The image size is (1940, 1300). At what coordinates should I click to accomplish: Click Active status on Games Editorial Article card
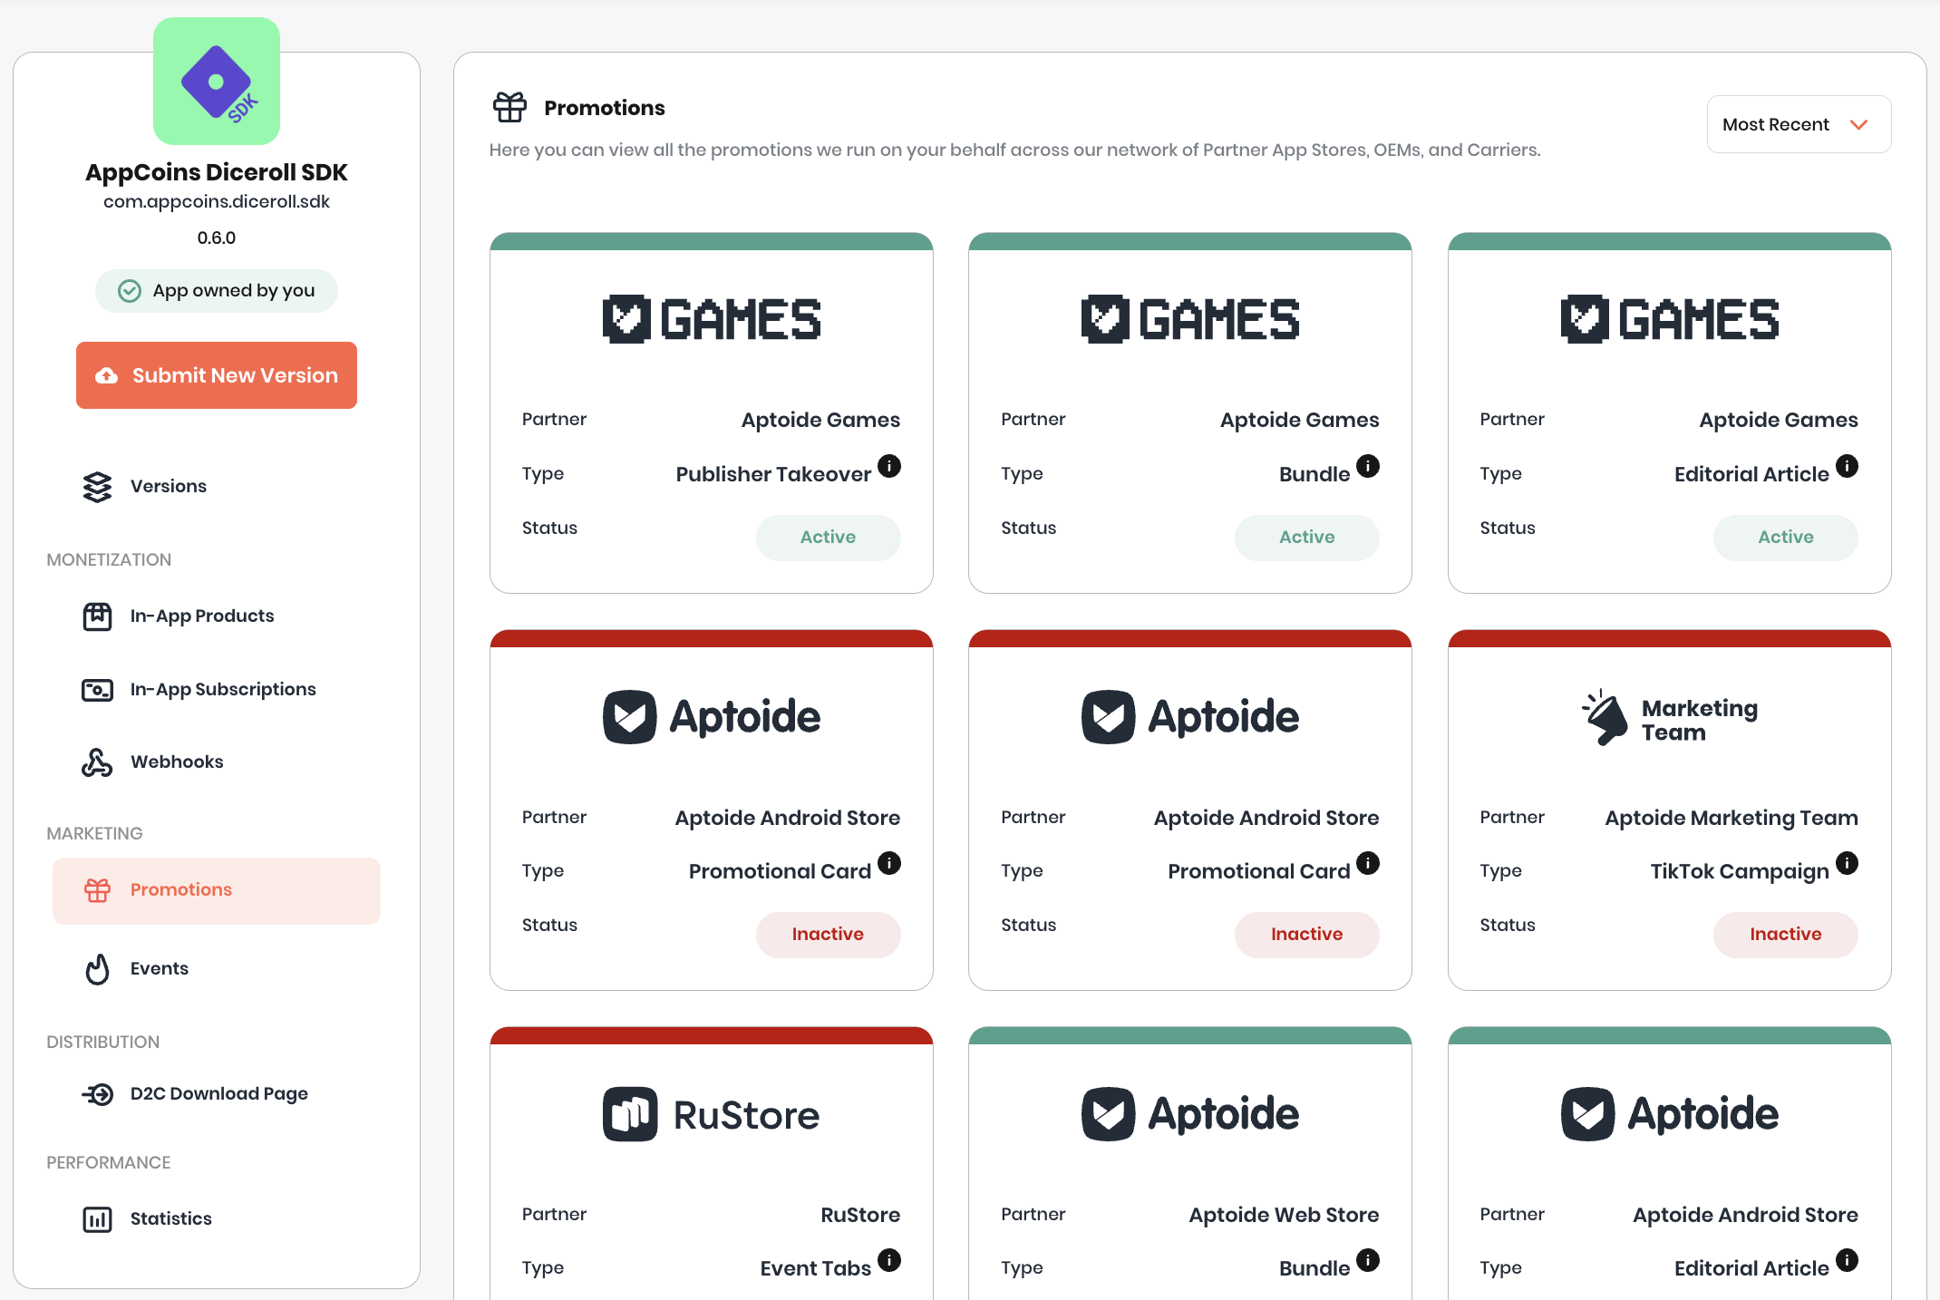(1785, 538)
